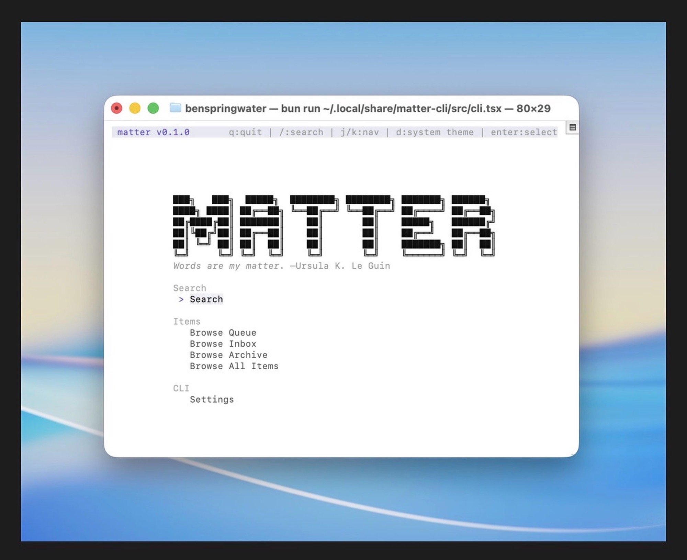This screenshot has width=687, height=560.
Task: Click the yellow minimize window button
Action: (x=135, y=108)
